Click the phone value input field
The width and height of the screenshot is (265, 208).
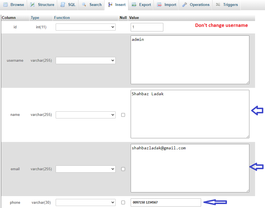[166, 202]
